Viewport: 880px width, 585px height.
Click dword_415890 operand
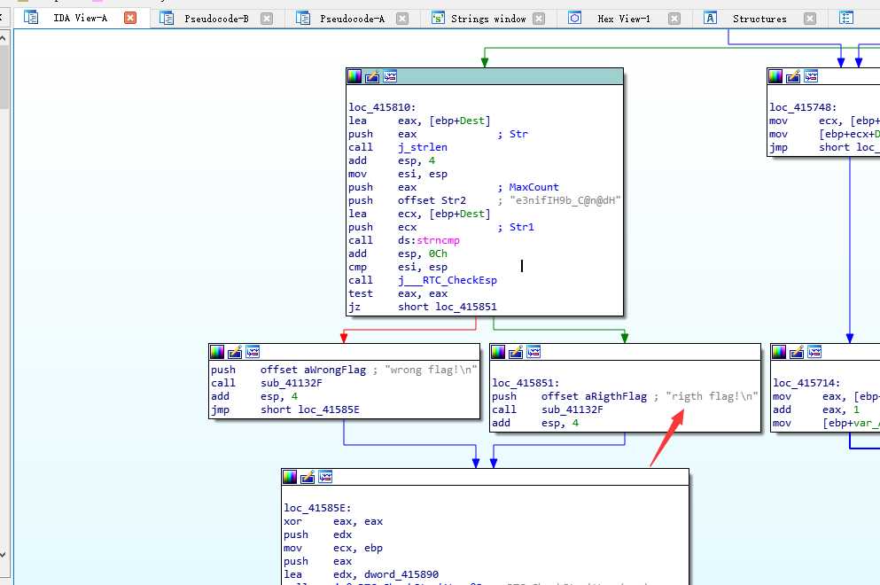click(x=401, y=574)
